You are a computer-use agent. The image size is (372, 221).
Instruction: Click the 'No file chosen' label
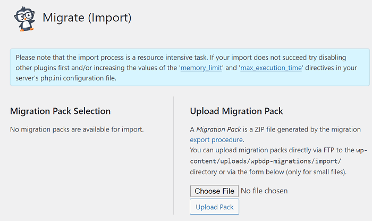pyautogui.click(x=264, y=191)
